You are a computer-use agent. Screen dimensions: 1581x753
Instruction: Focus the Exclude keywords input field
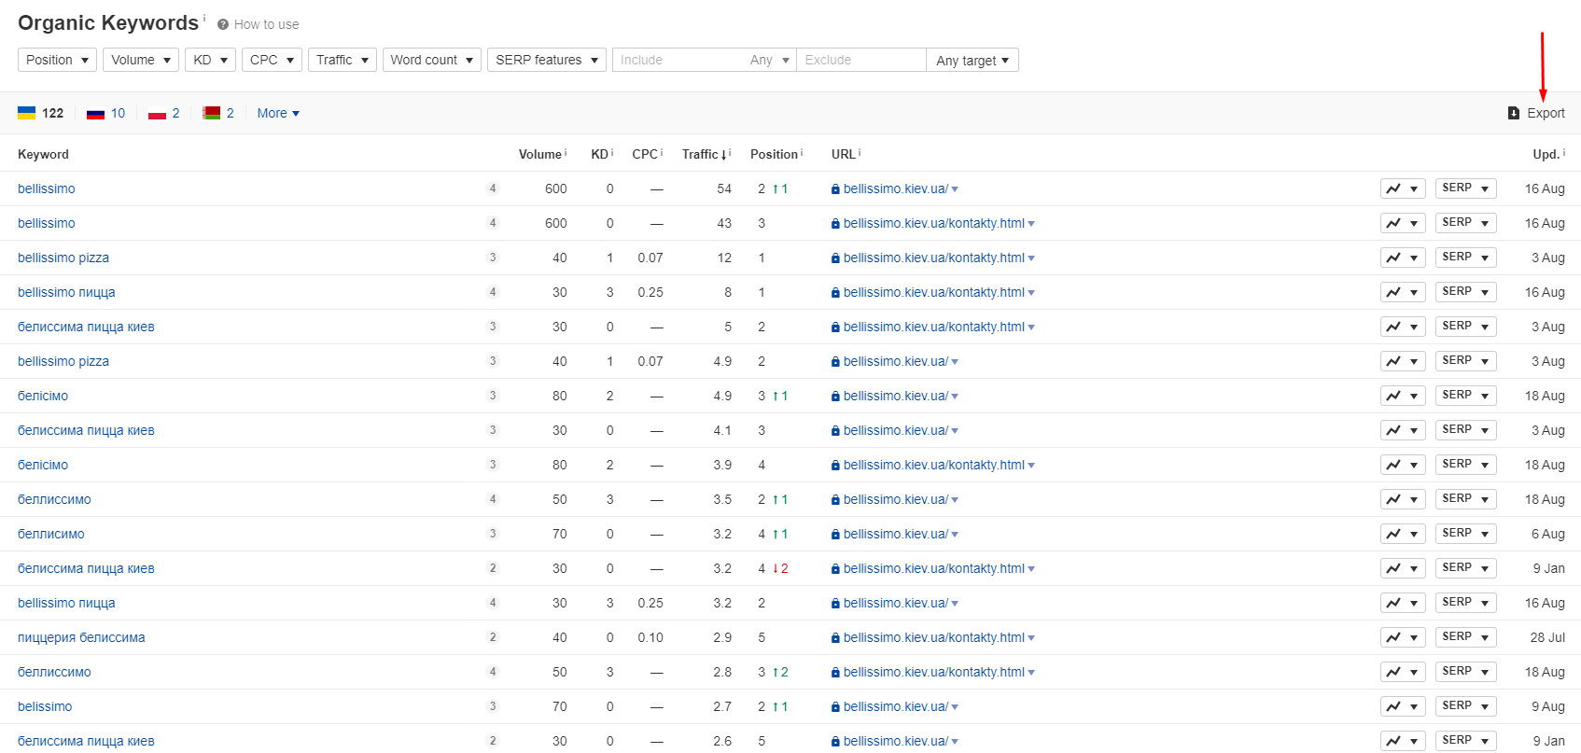859,60
